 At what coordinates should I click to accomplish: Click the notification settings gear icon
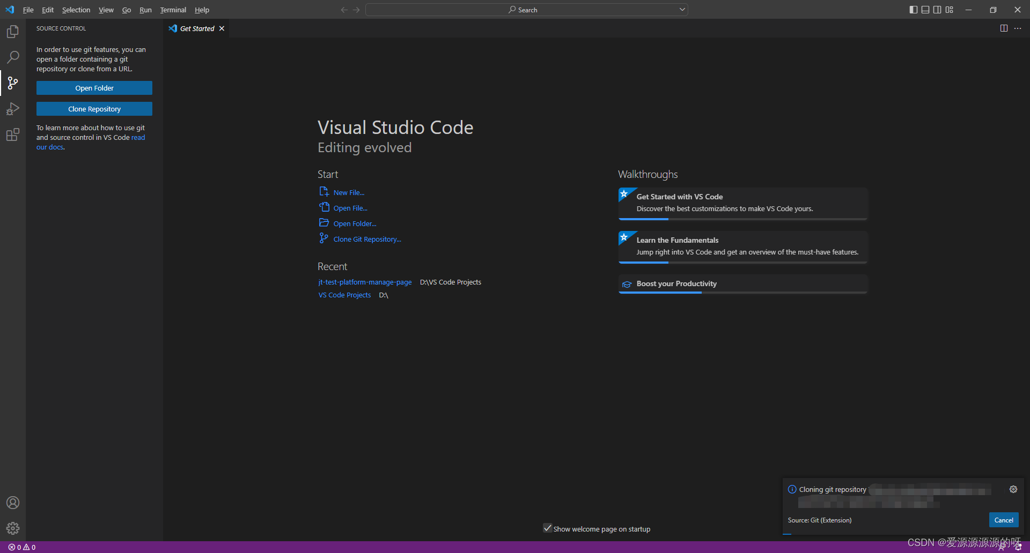point(1013,489)
